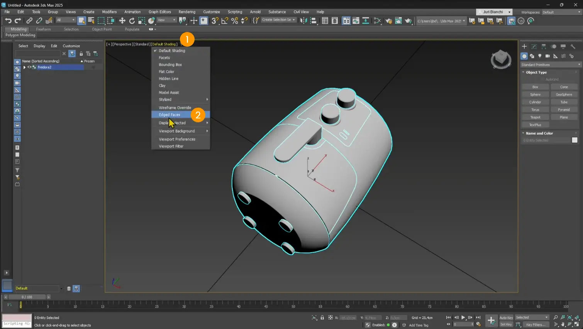The height and width of the screenshot is (329, 583).
Task: Open the Schematic View
Action: click(365, 21)
